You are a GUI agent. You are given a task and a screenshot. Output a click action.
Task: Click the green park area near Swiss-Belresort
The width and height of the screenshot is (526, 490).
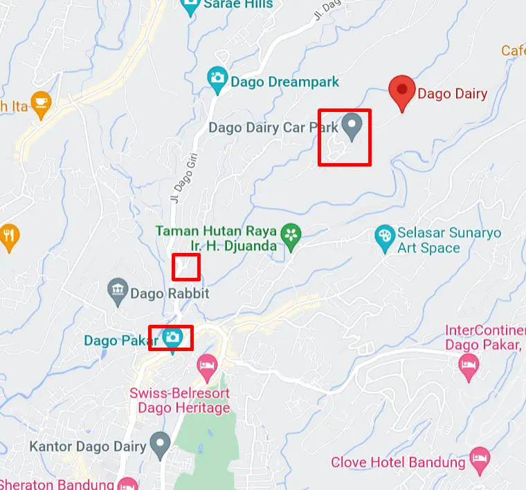(x=206, y=442)
